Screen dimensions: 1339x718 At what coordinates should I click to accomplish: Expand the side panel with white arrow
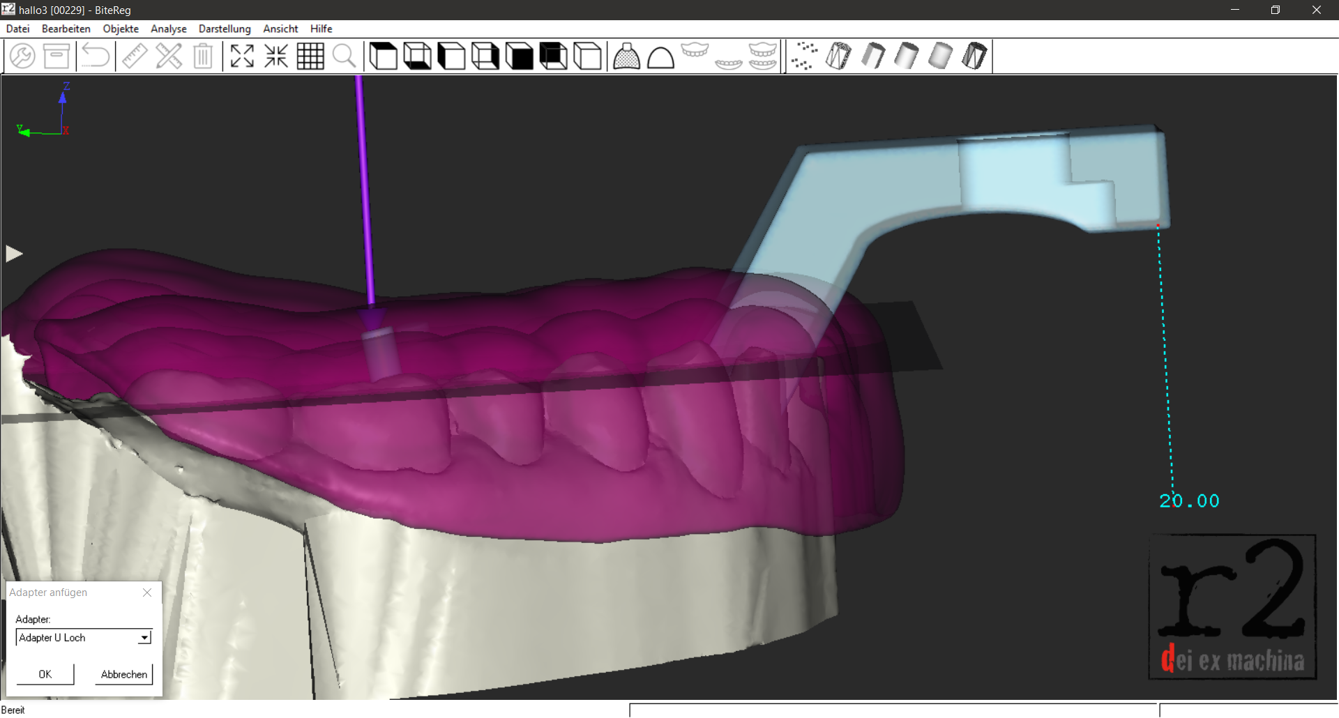tap(14, 254)
